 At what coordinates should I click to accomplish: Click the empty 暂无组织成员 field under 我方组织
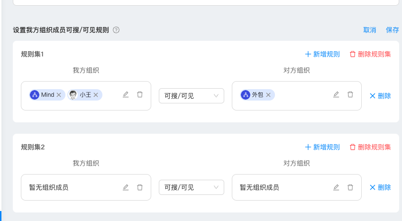tap(71, 187)
